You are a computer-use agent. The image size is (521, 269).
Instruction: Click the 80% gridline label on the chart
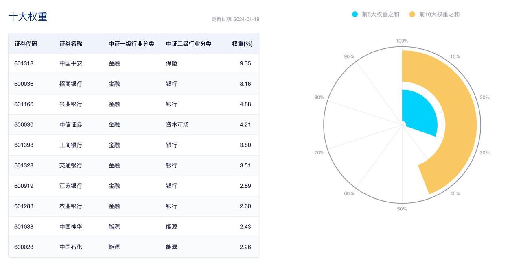point(319,97)
